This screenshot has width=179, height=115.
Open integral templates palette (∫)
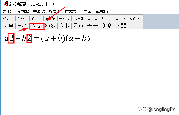(64, 26)
